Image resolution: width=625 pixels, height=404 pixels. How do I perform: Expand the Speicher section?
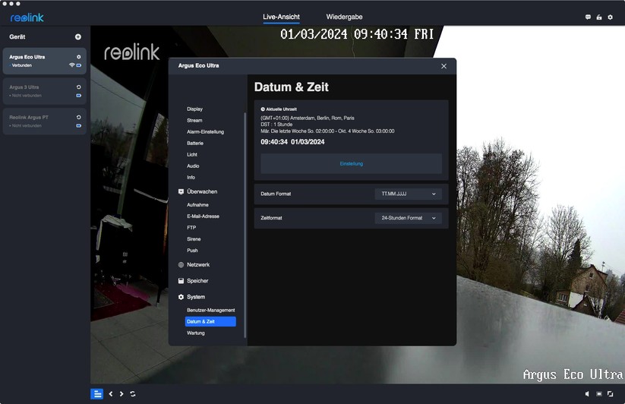[x=197, y=281]
